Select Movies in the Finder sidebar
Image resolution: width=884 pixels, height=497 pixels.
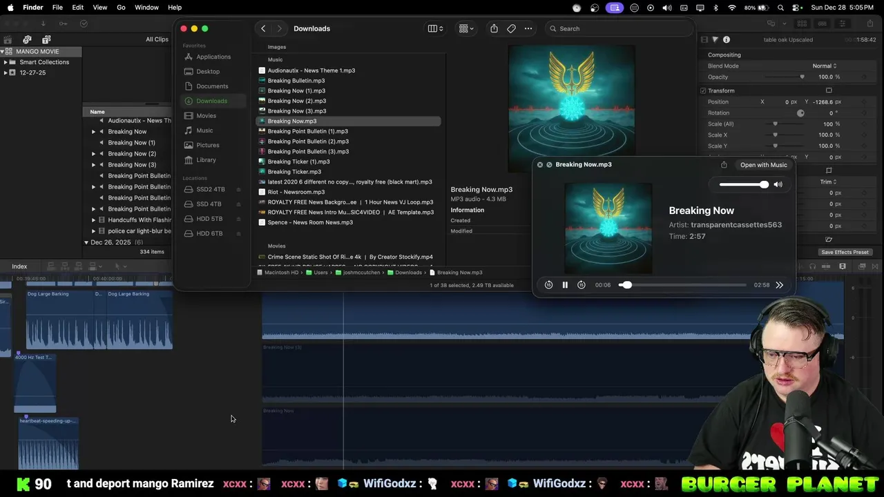pyautogui.click(x=206, y=115)
